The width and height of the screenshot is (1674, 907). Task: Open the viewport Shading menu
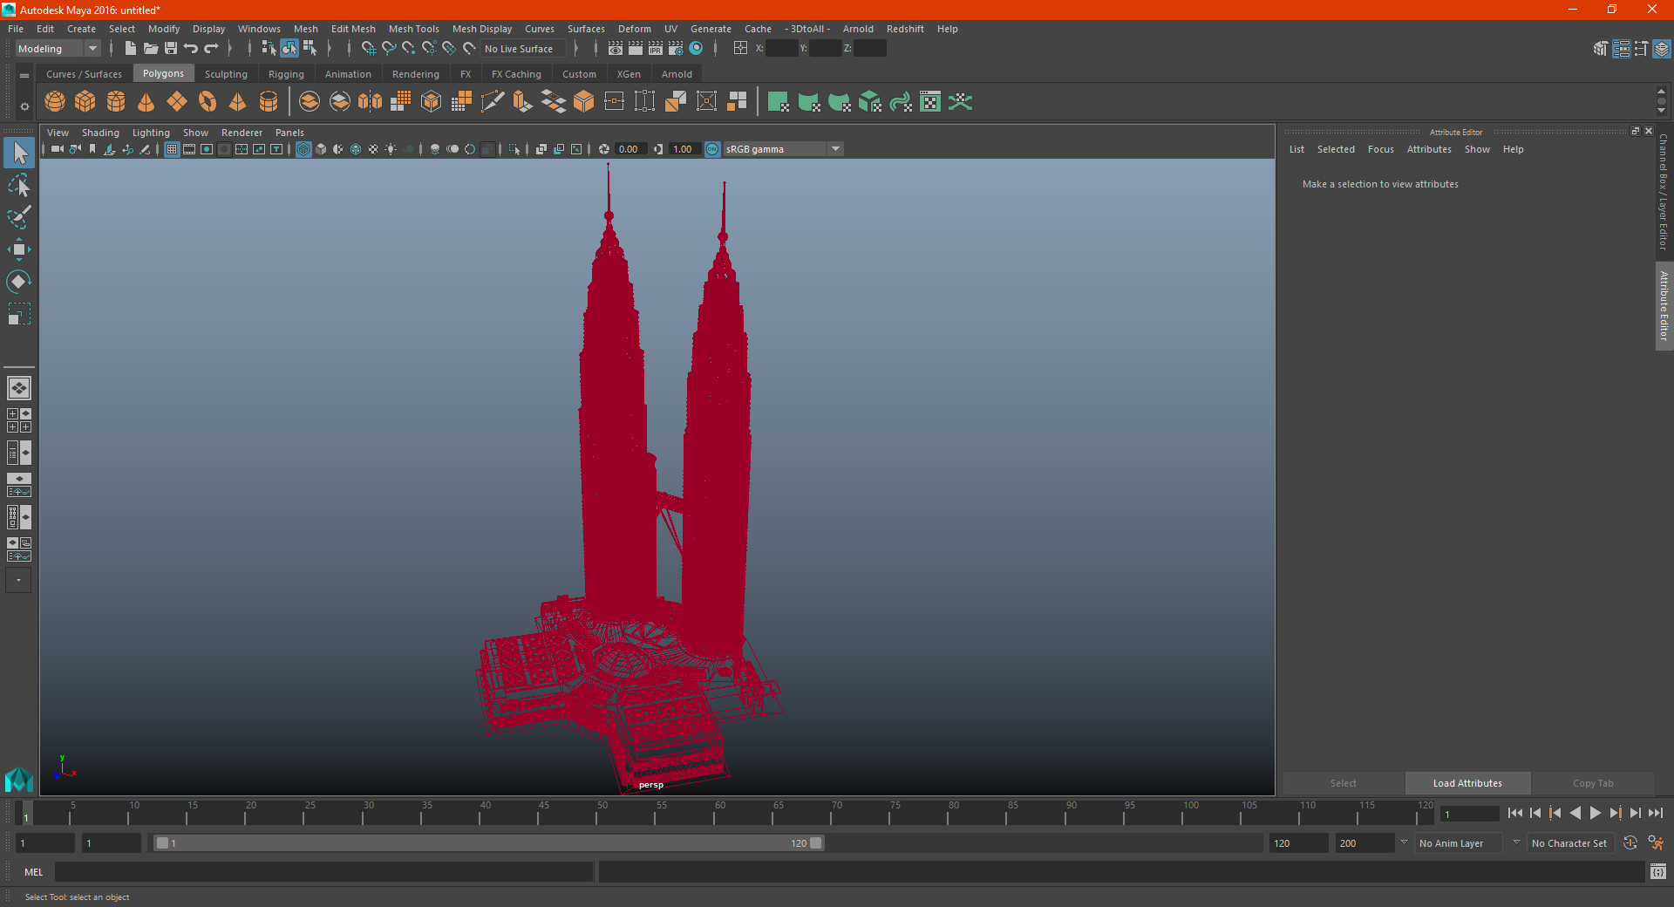click(x=100, y=133)
